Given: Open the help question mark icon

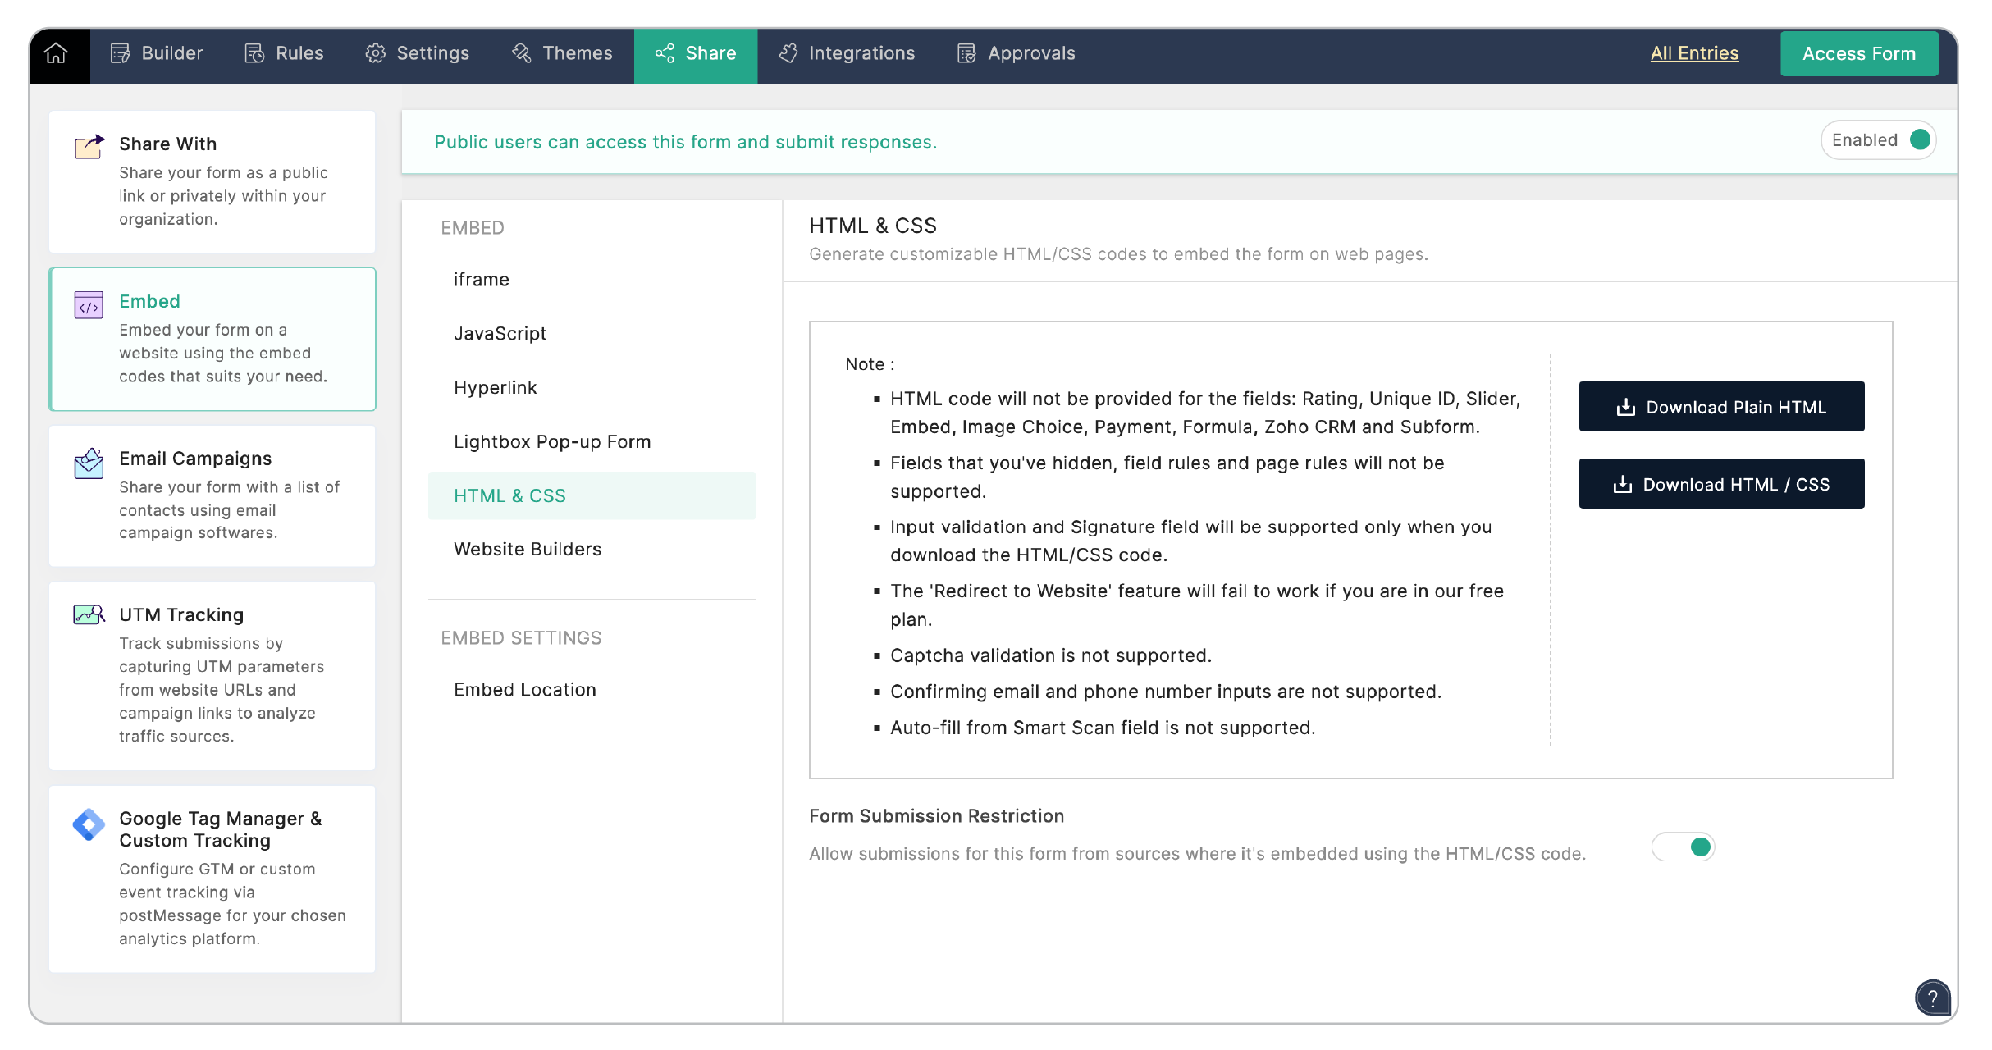Looking at the screenshot, I should pyautogui.click(x=1932, y=997).
